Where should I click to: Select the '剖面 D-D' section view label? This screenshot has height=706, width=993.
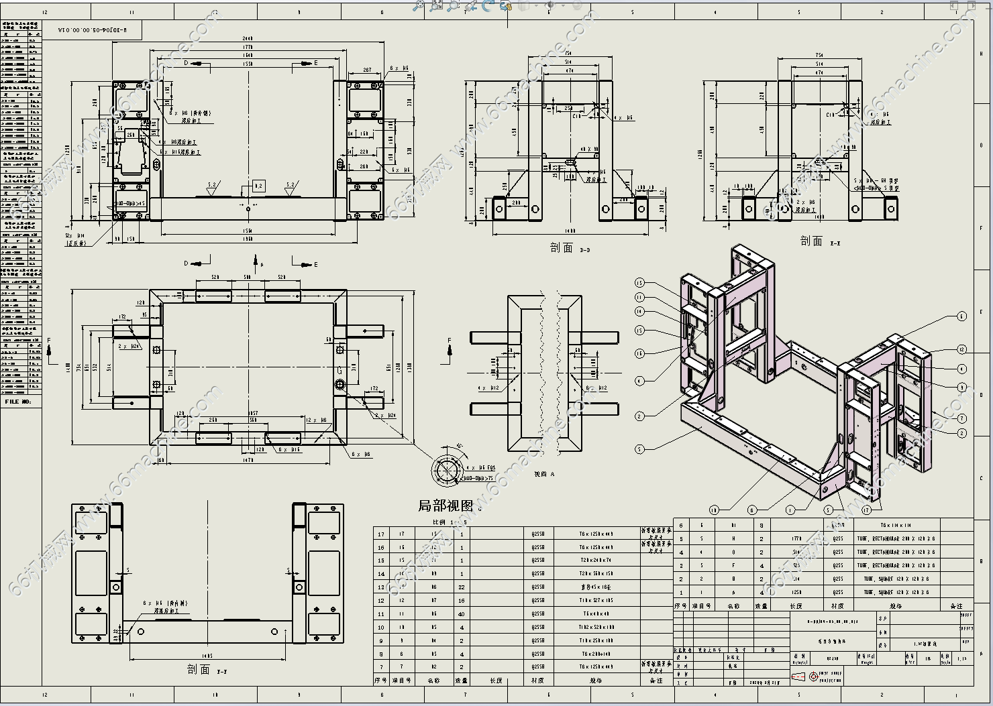(570, 248)
